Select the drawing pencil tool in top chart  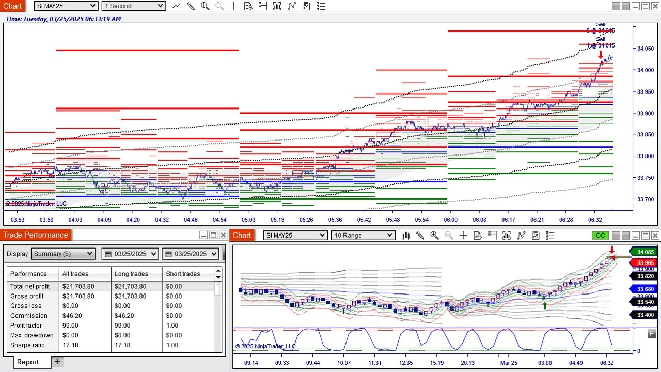pyautogui.click(x=191, y=6)
